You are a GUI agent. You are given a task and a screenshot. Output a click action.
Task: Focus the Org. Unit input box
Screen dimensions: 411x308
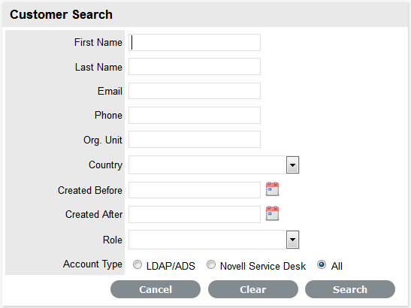click(x=195, y=140)
